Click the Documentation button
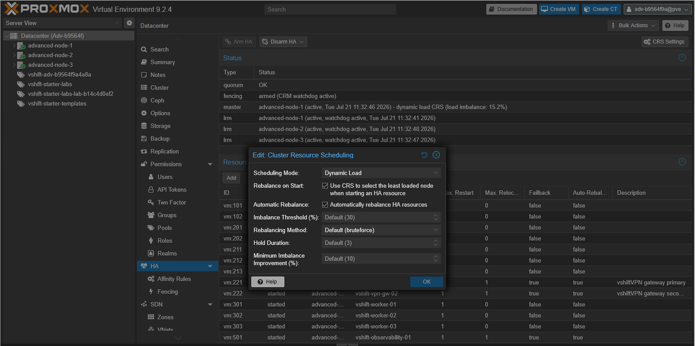Image resolution: width=695 pixels, height=346 pixels. [x=511, y=9]
